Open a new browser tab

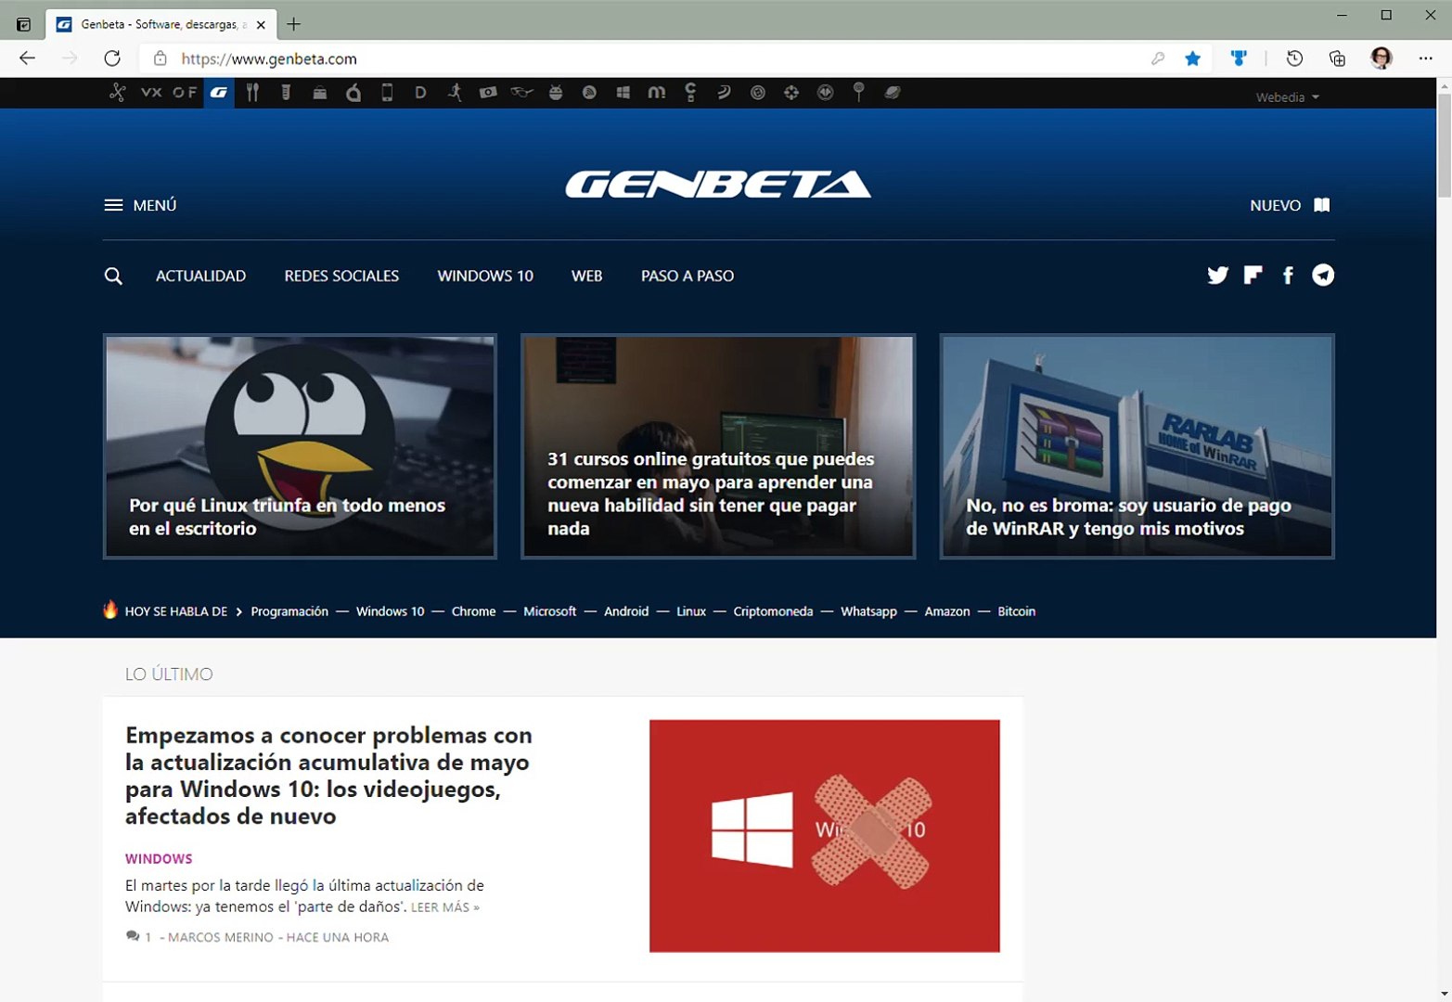(x=293, y=24)
